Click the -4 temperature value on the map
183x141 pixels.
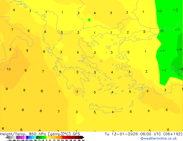[179, 49]
